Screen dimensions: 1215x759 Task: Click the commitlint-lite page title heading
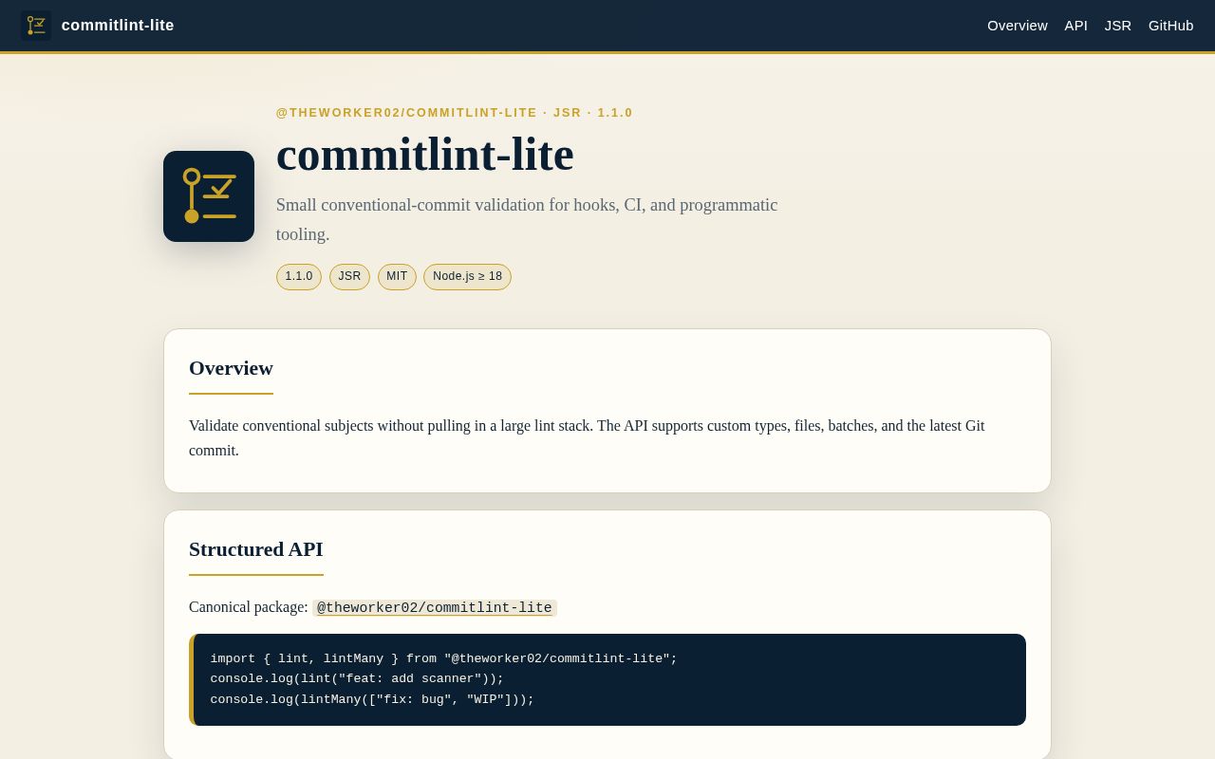425,154
